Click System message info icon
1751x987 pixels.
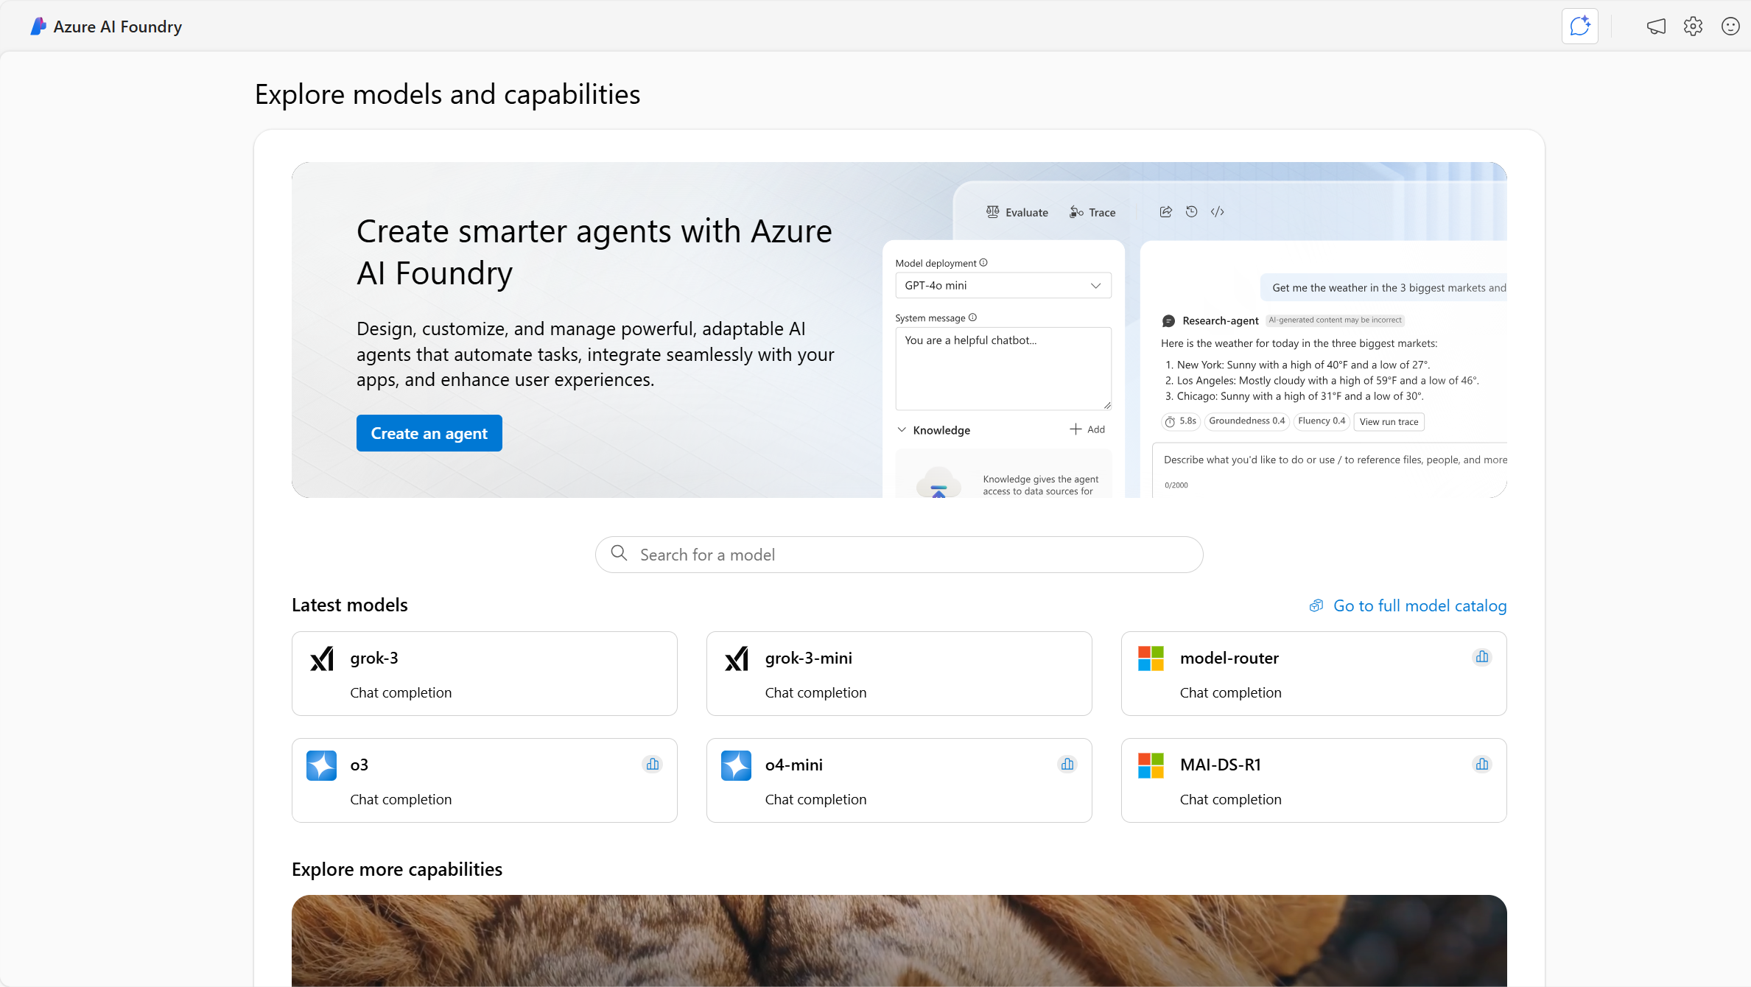pyautogui.click(x=972, y=317)
